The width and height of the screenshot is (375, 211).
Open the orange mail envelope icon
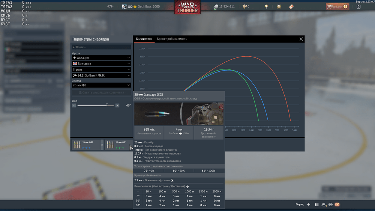[337, 205]
